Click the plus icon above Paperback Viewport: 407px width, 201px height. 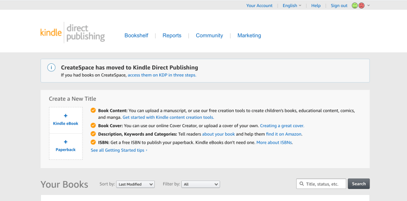pos(65,142)
